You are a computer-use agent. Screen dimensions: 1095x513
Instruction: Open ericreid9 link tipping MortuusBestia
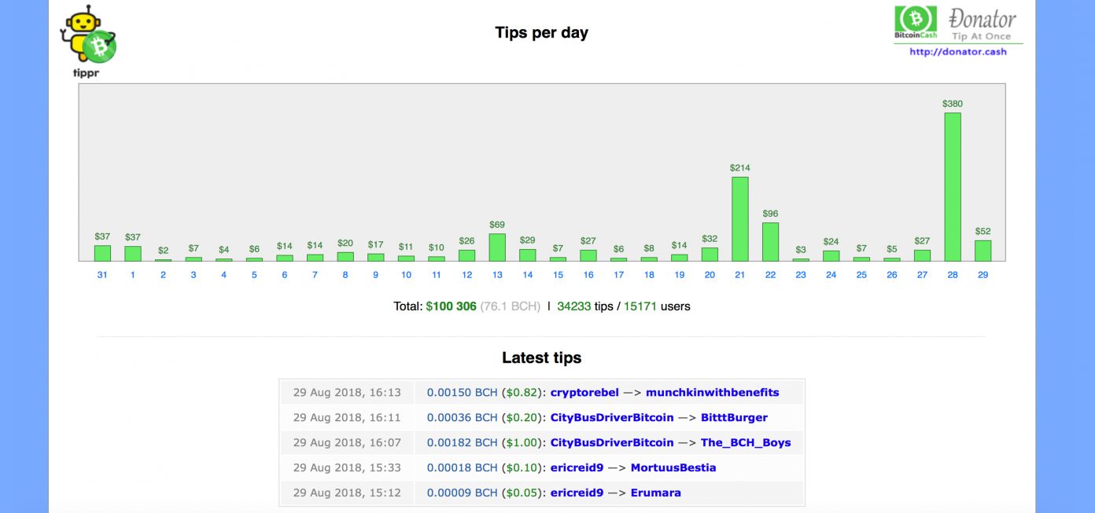577,467
